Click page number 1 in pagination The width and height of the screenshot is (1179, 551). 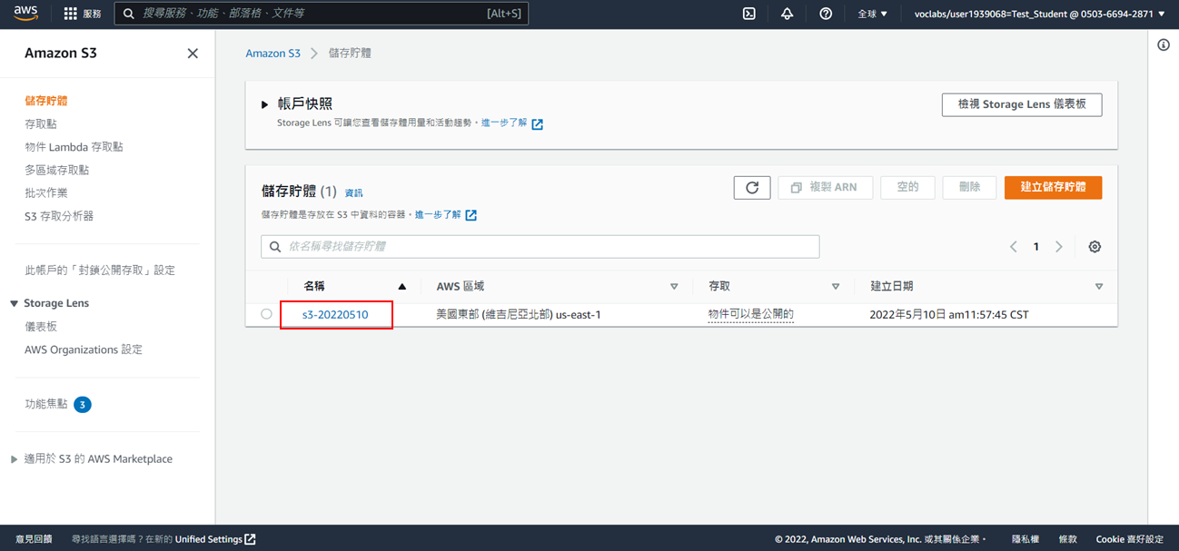[1036, 247]
